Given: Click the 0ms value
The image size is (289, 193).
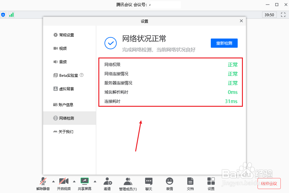Looking at the screenshot, I should 232,92.
